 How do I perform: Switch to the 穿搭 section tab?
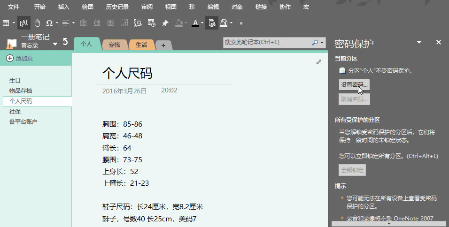pos(115,45)
